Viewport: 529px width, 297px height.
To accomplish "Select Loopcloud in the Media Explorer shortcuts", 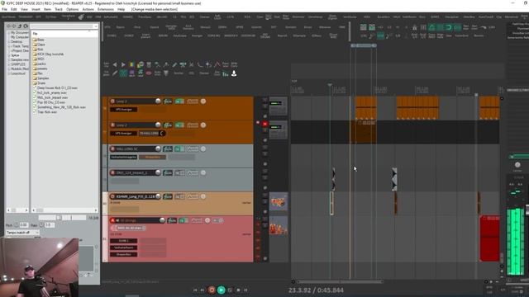I will coord(18,73).
